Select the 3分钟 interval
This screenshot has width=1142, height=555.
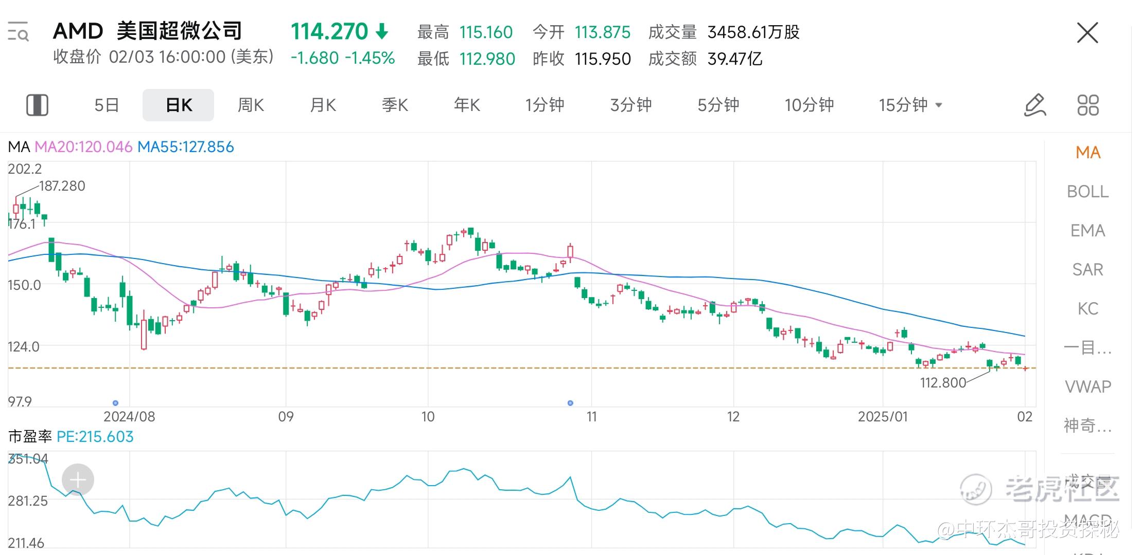[631, 105]
